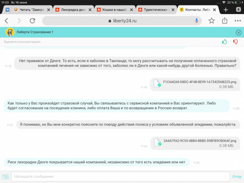Tap the camera attachment icon
Image resolution: width=244 pixels, height=183 pixels.
point(5,177)
